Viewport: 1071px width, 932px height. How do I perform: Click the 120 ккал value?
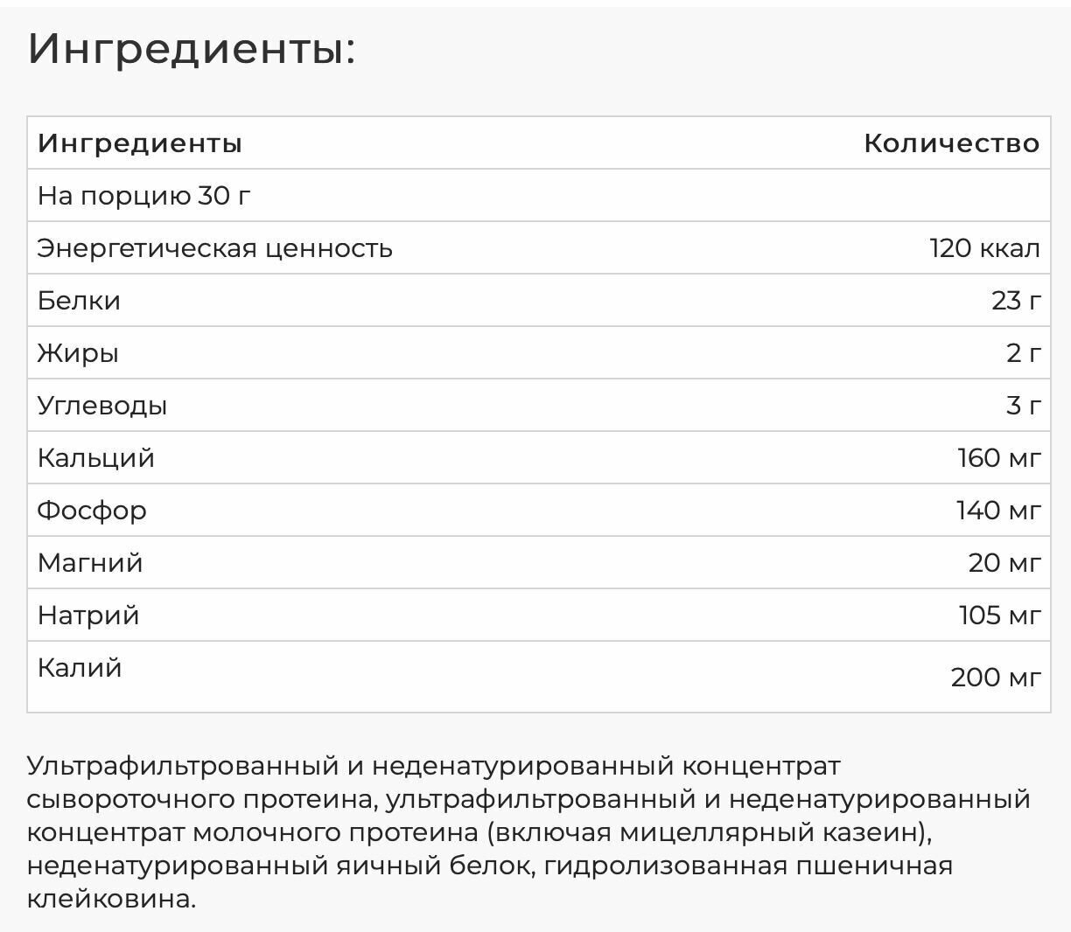point(985,248)
